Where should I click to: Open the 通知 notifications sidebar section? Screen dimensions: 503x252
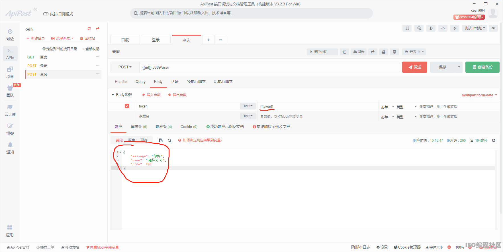click(x=10, y=148)
